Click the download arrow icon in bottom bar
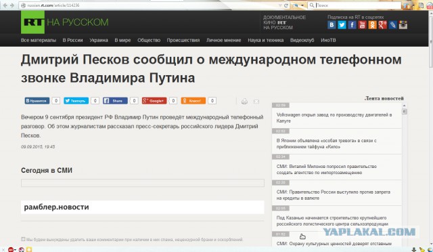The width and height of the screenshot is (433, 252). point(413,250)
